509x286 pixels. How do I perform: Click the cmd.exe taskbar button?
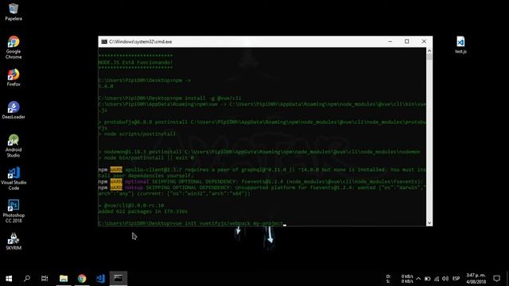pos(119,278)
